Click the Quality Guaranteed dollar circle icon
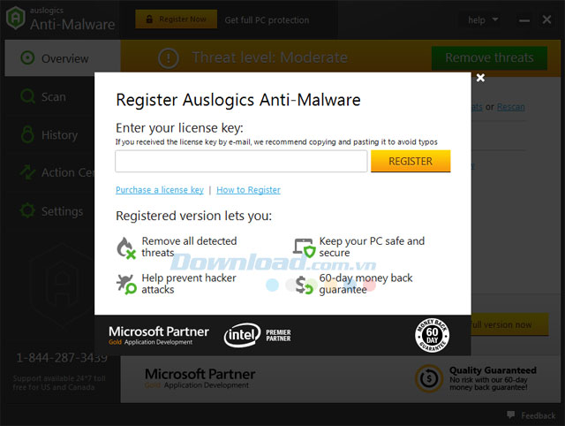 429,378
